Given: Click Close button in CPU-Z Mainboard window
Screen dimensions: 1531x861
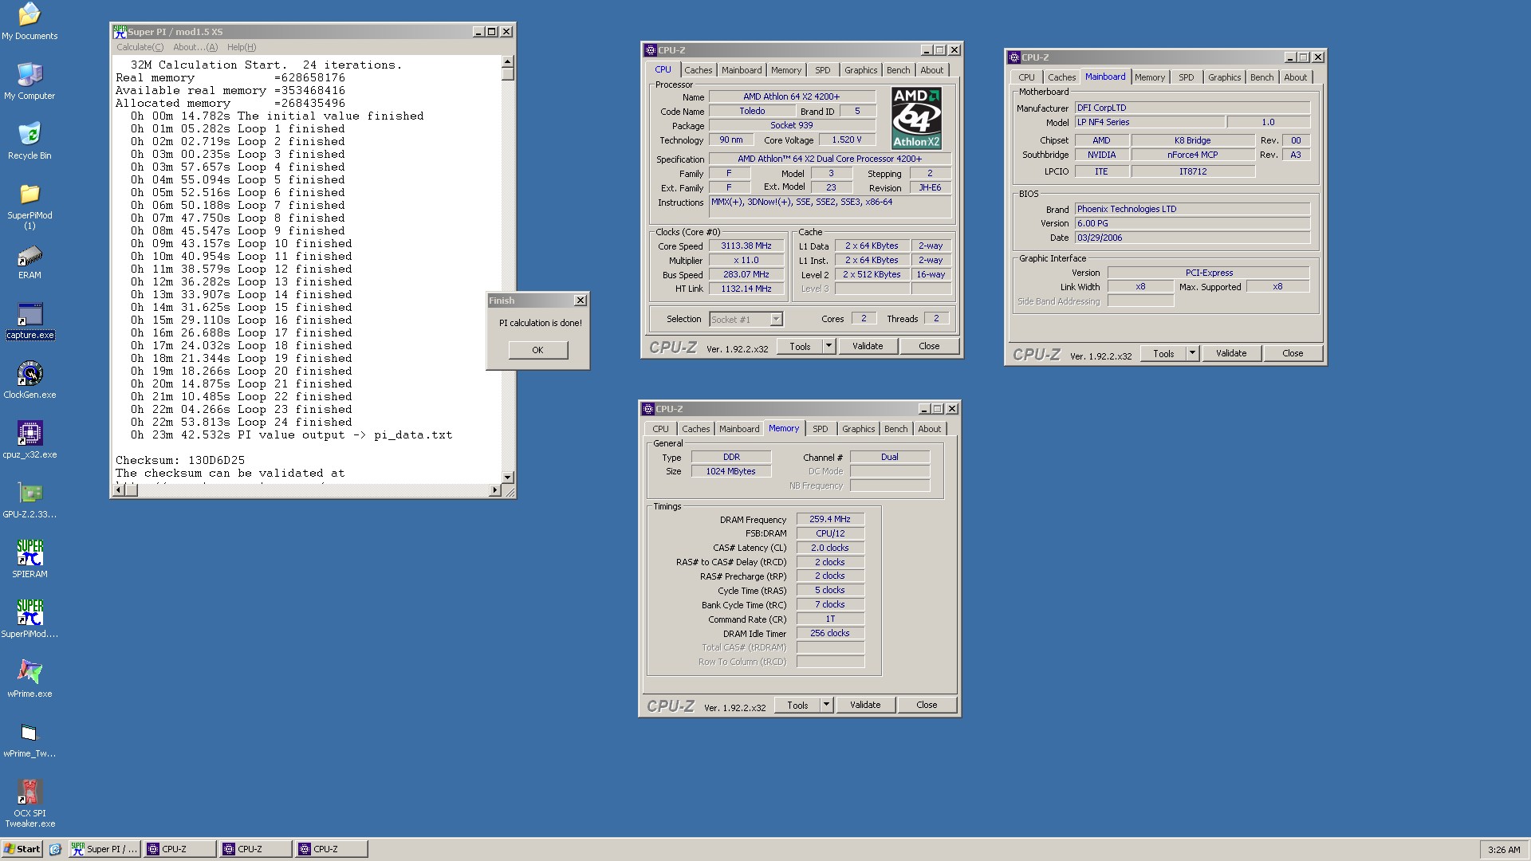Looking at the screenshot, I should (x=1293, y=353).
